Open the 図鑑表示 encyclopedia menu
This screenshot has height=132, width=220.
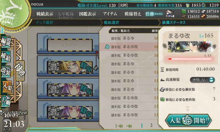click(87, 14)
